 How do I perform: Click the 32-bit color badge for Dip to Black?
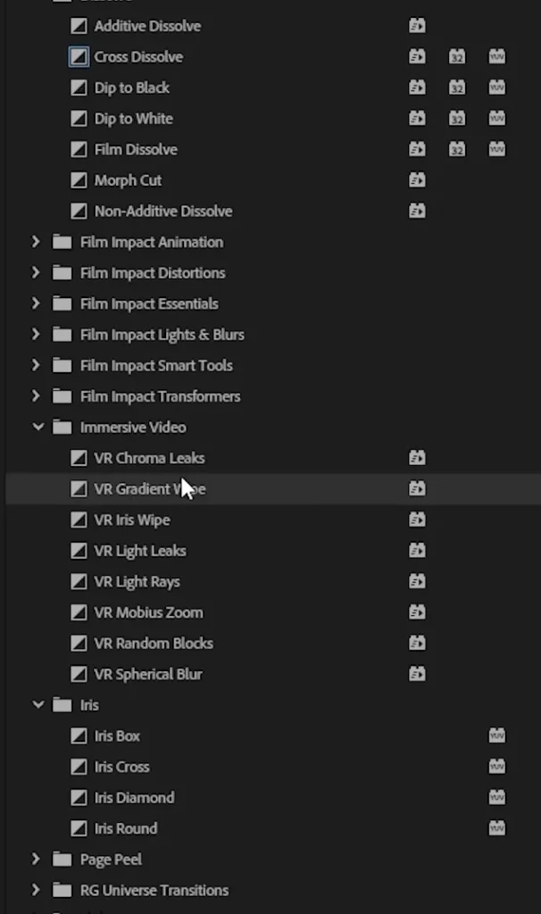tap(456, 87)
